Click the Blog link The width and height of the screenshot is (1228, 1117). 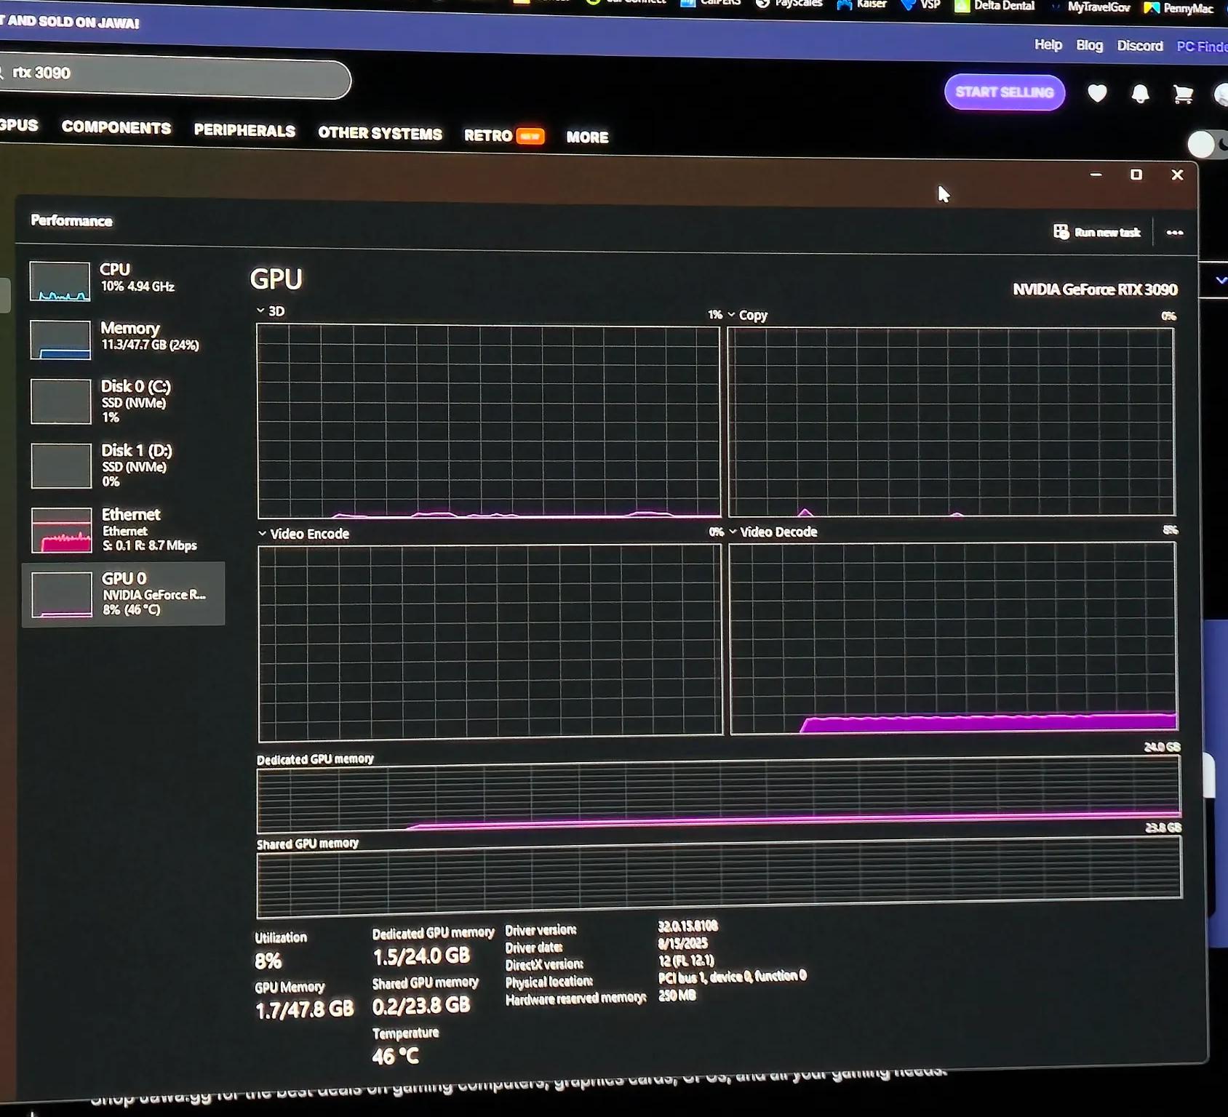(1089, 46)
